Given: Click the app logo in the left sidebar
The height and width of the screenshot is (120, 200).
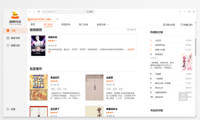Looking at the screenshot, I should [x=15, y=18].
